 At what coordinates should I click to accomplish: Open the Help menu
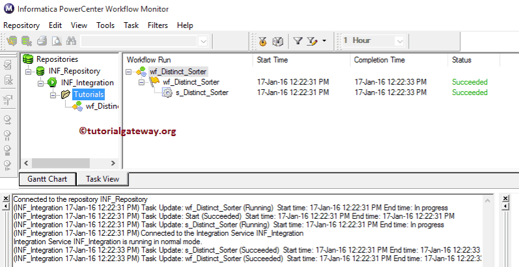185,25
